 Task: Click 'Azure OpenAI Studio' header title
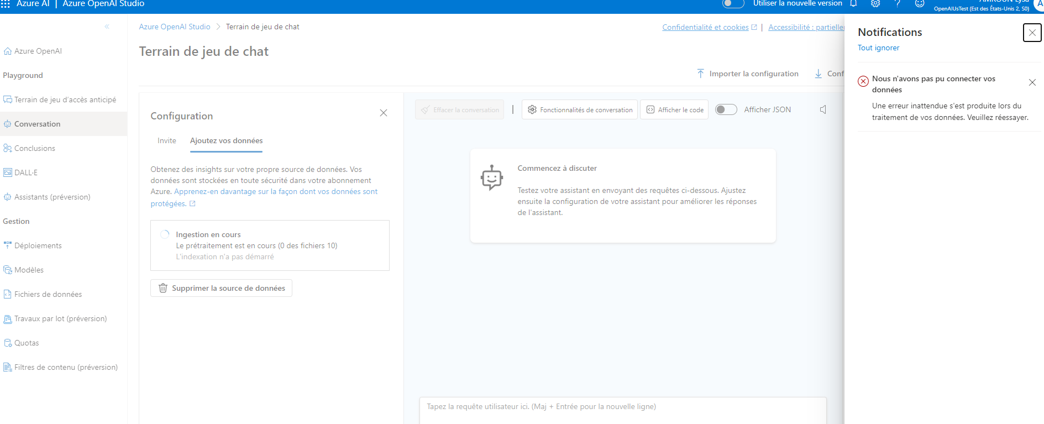point(103,3)
